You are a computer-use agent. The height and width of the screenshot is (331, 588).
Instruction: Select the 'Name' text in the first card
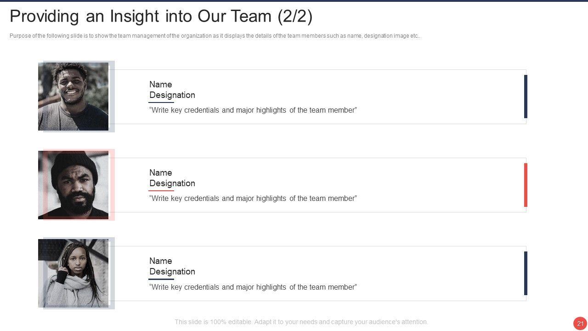[161, 84]
